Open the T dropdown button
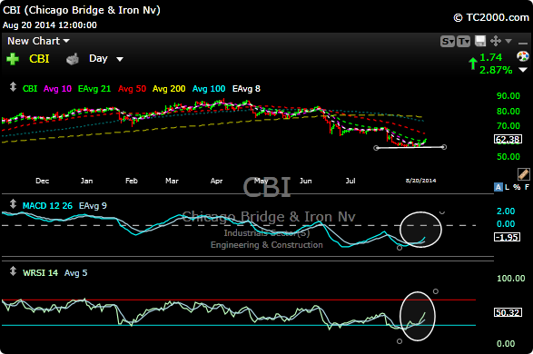 point(463,42)
